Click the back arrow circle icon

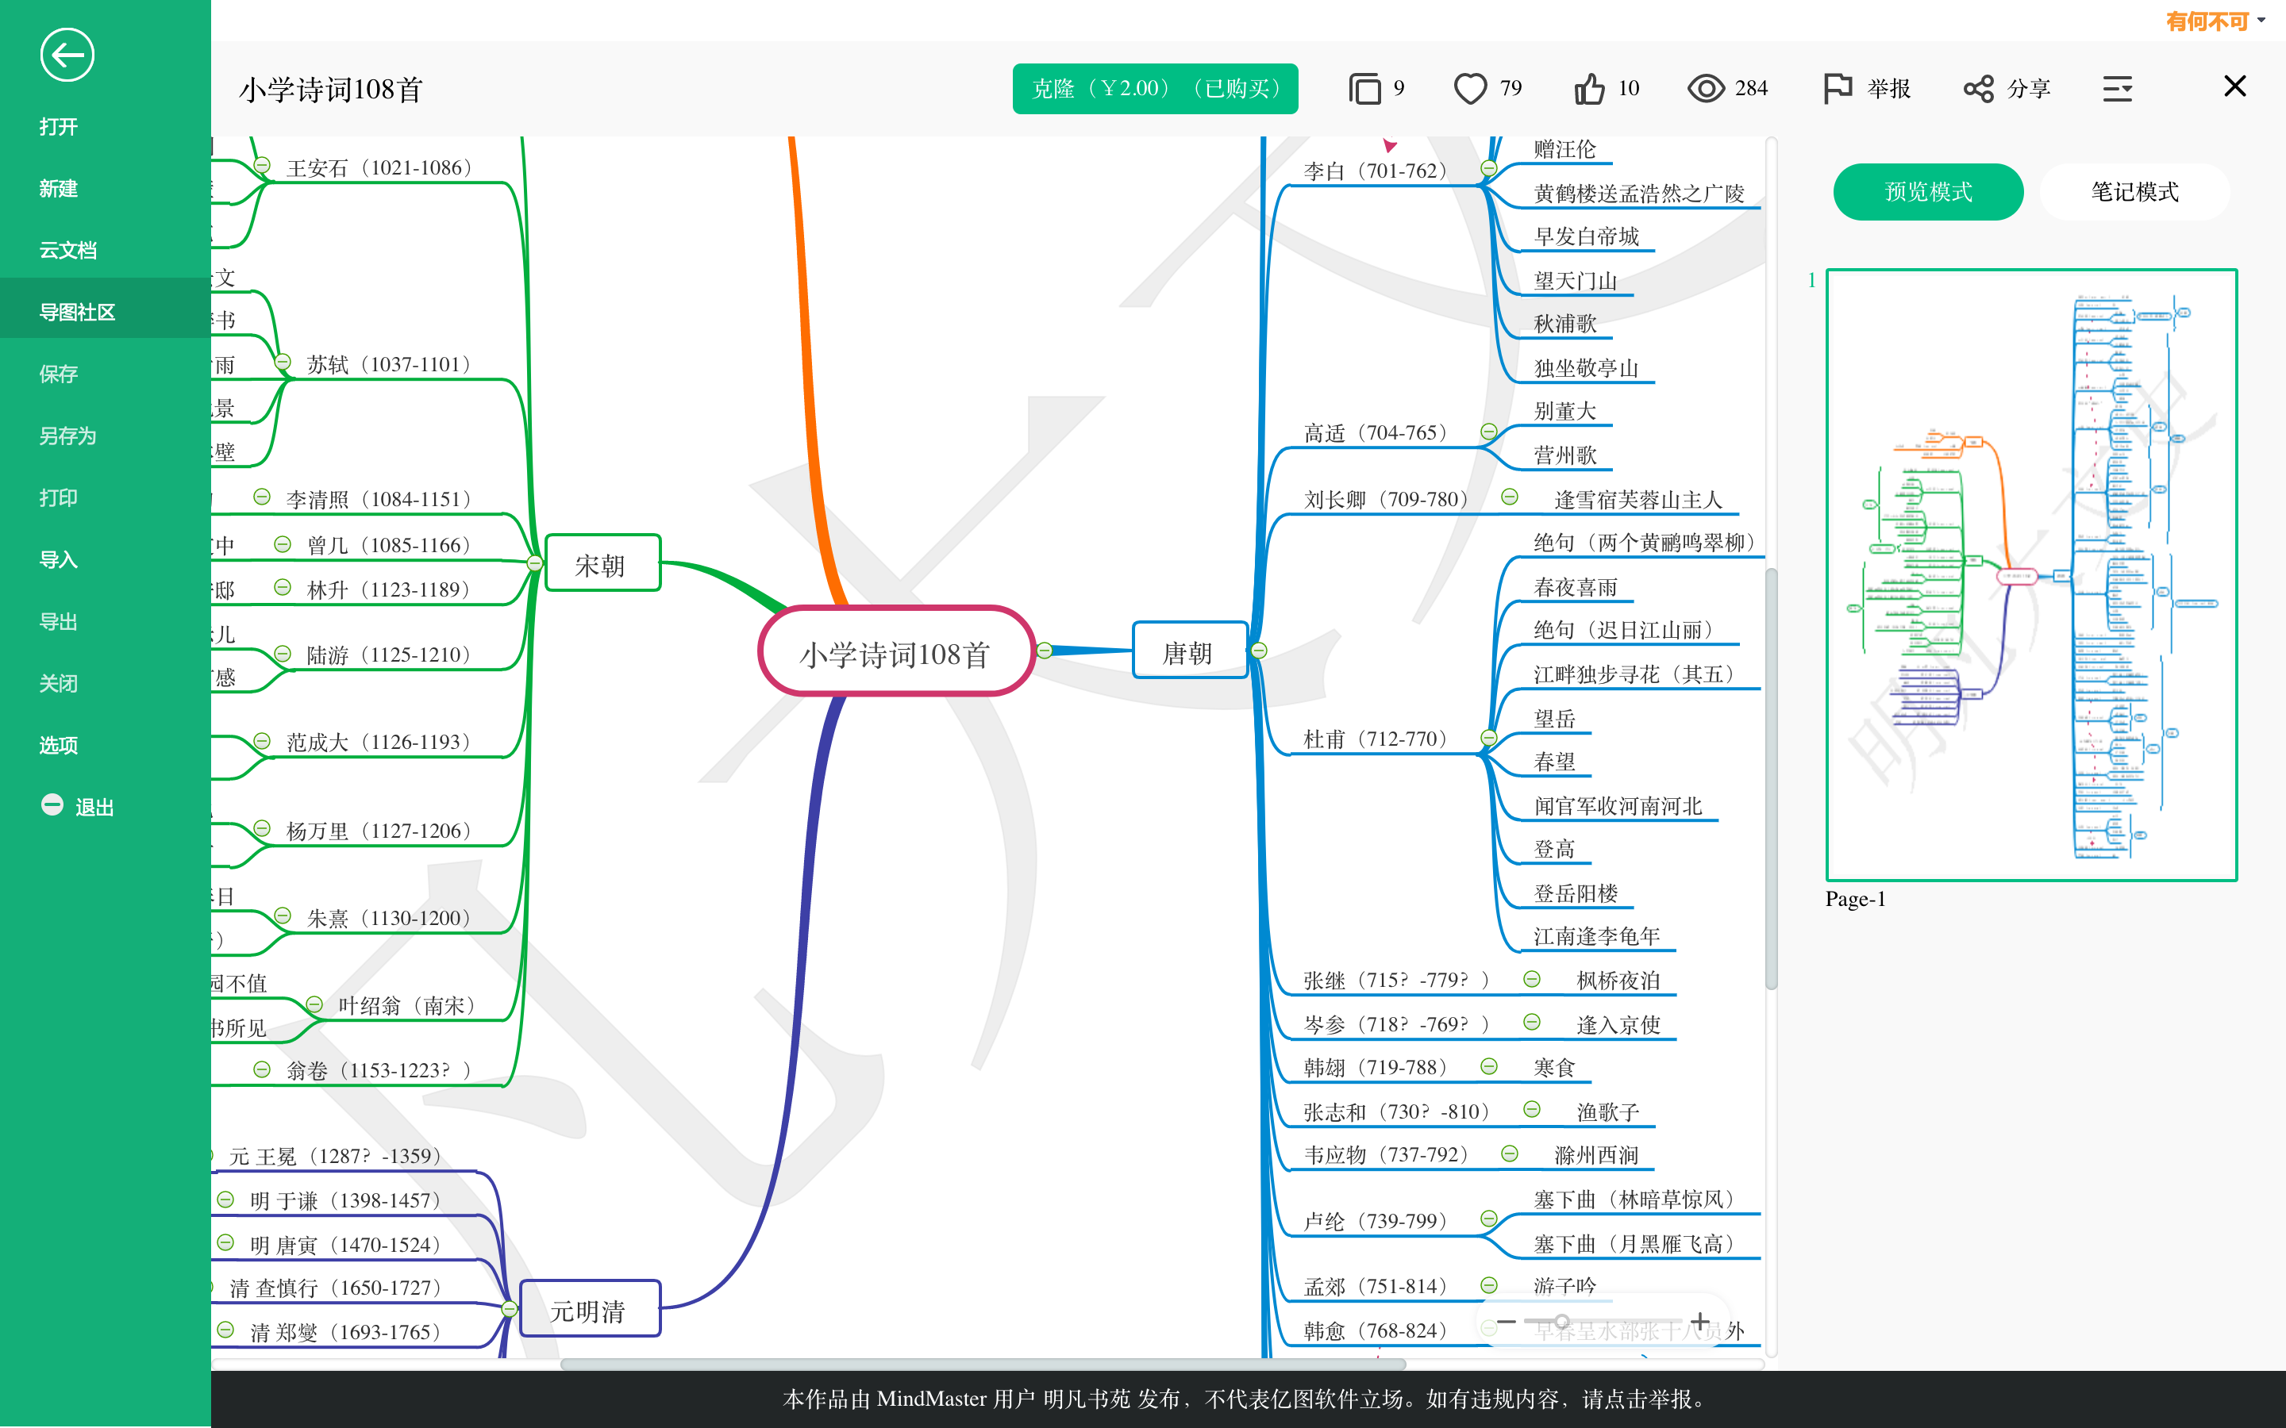coord(67,55)
